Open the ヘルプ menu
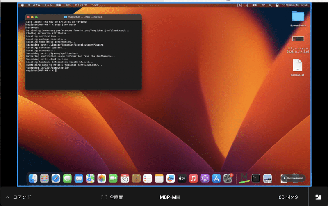This screenshot has width=328, height=206. pos(95,5)
